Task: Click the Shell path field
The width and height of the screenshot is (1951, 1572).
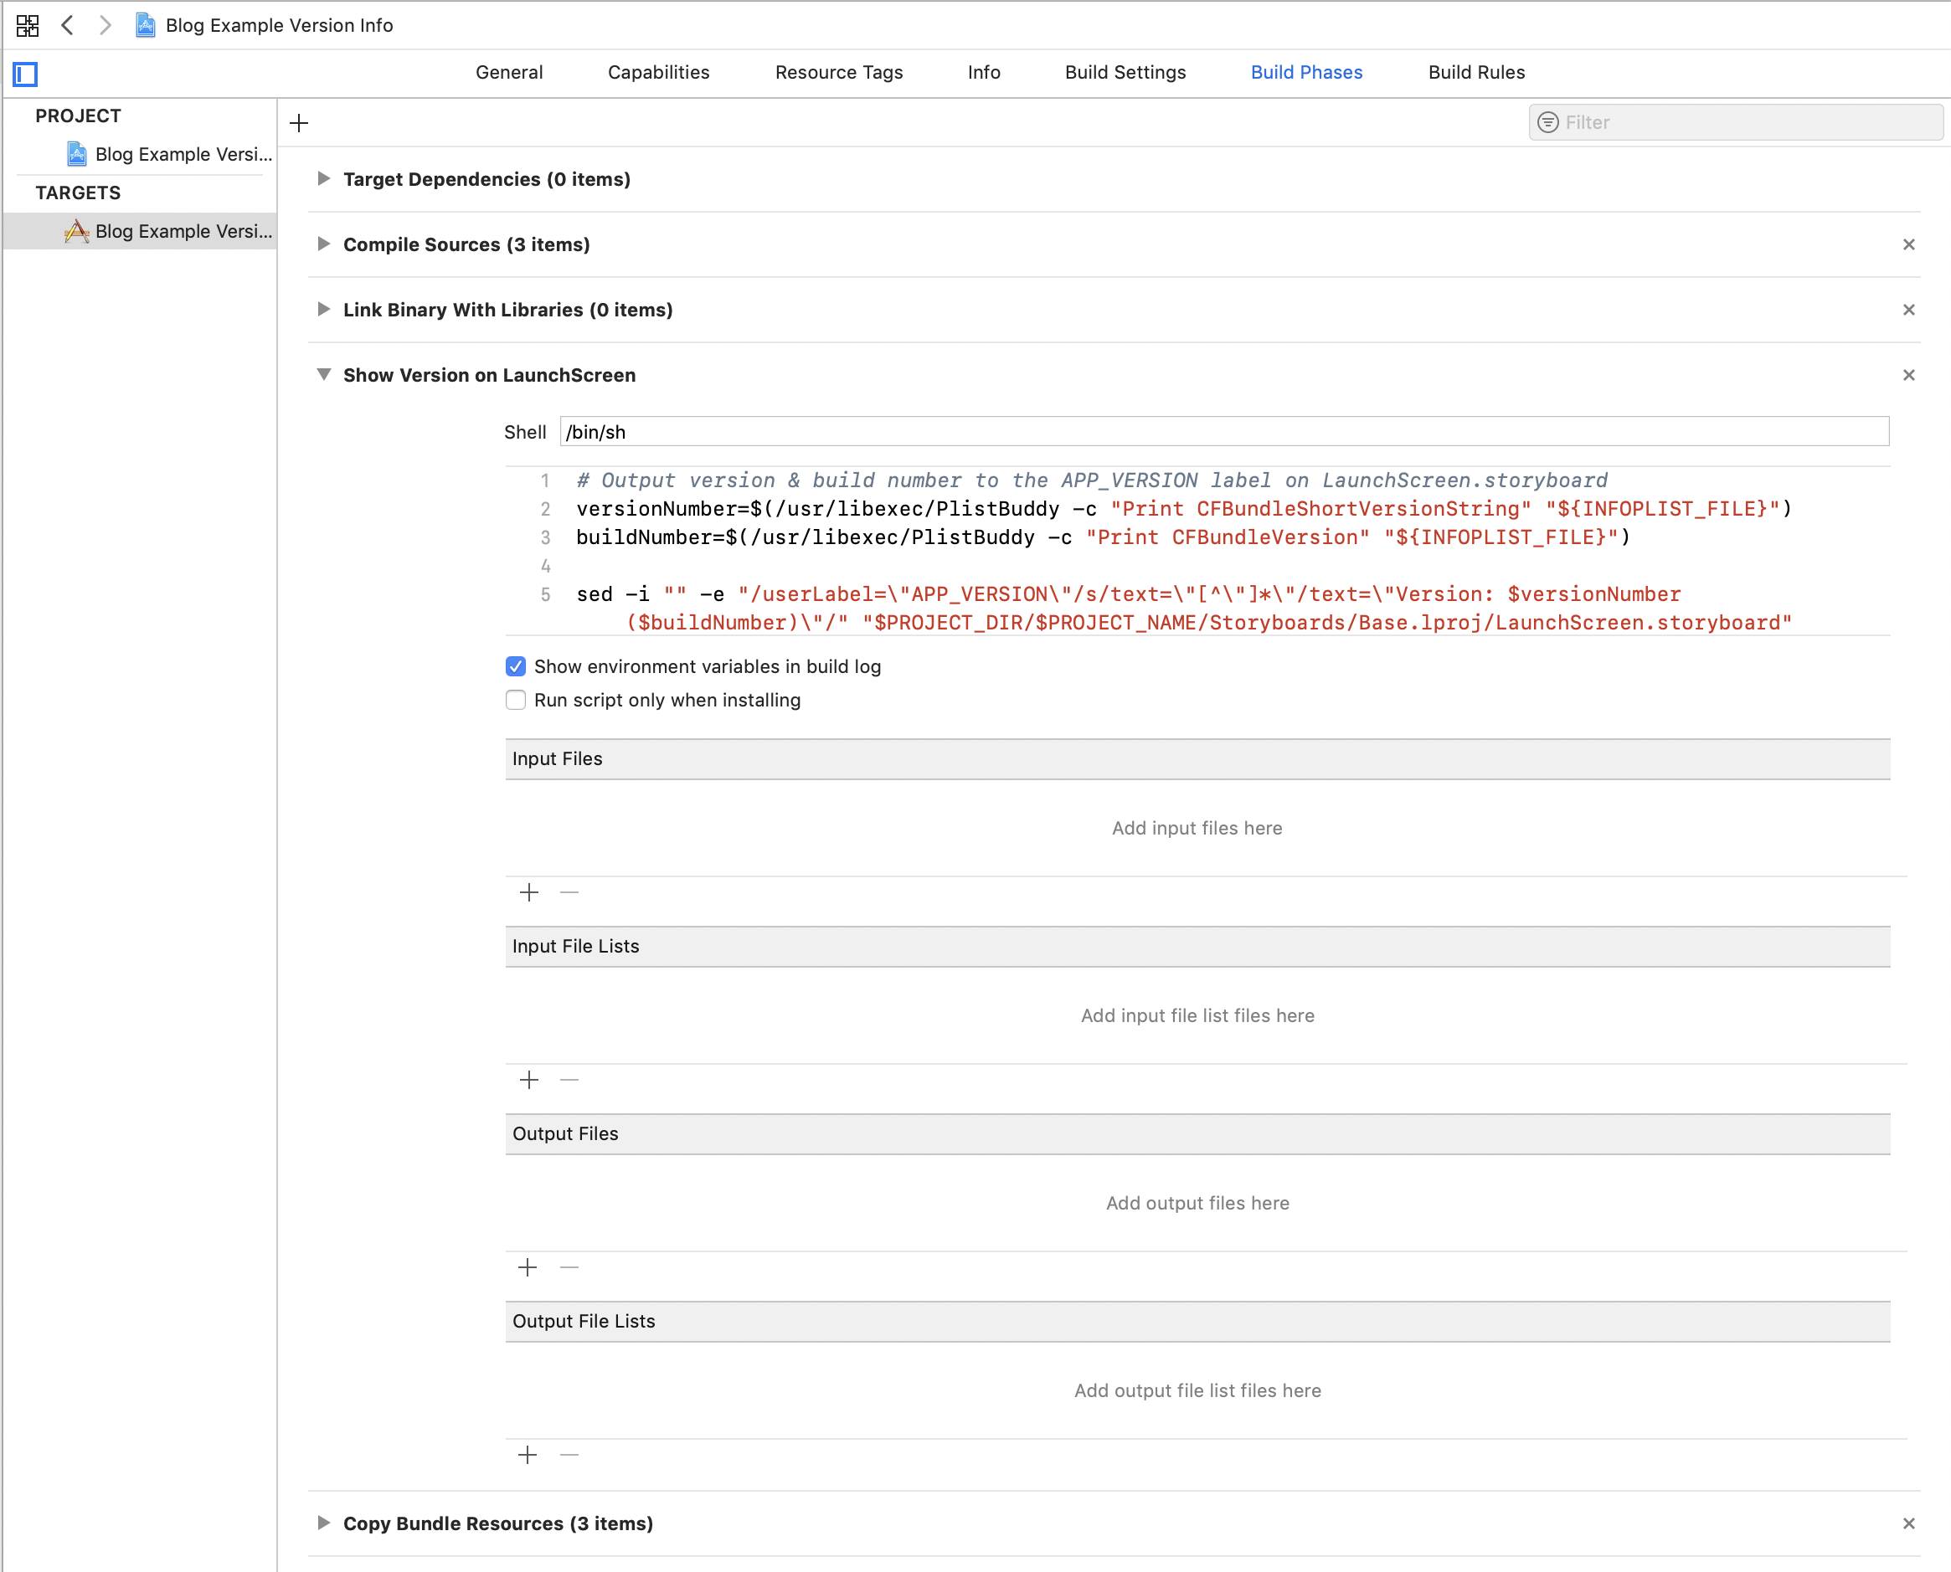Action: click(x=1224, y=432)
